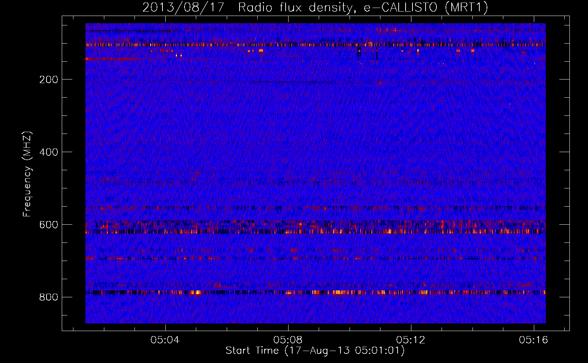Image resolution: width=588 pixels, height=363 pixels.
Task: Click the 400 frequency tick label
Action: [x=49, y=152]
